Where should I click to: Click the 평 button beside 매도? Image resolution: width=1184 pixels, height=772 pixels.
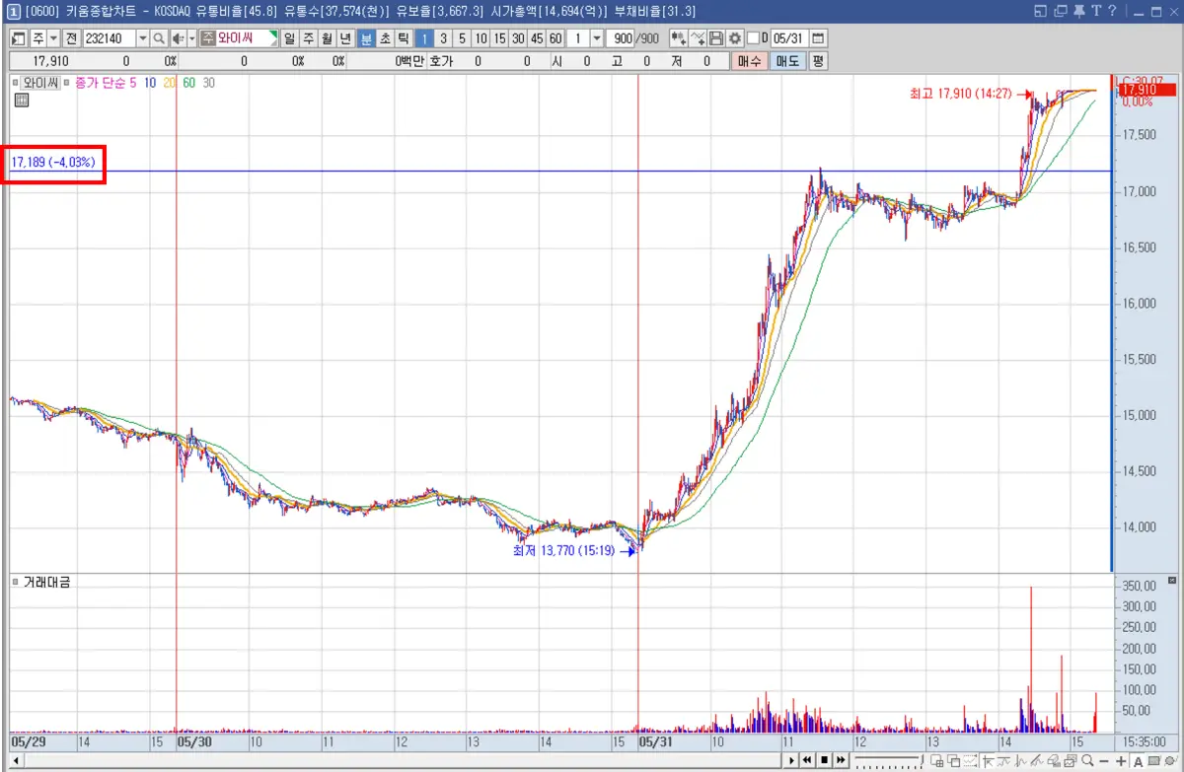pos(817,61)
